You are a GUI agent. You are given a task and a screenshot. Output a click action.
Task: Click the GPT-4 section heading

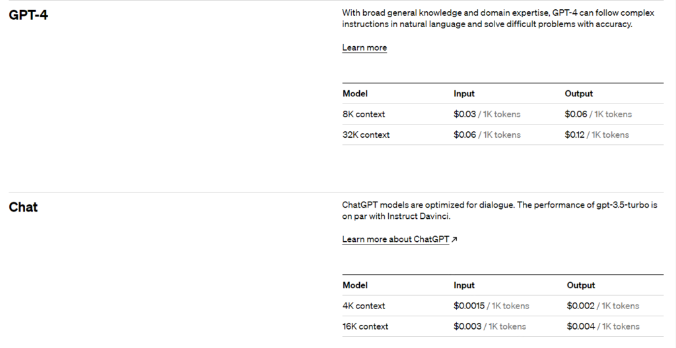click(x=28, y=15)
